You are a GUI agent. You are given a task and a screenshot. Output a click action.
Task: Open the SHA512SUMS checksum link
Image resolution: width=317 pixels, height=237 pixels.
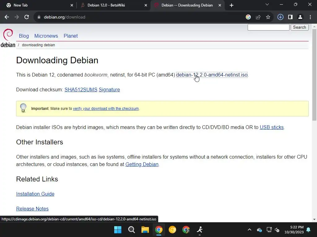pyautogui.click(x=81, y=90)
